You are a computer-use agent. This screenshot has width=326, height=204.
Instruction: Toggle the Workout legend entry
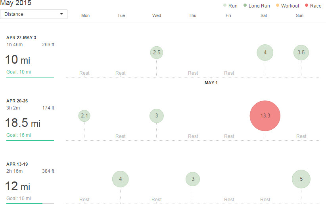pos(288,6)
